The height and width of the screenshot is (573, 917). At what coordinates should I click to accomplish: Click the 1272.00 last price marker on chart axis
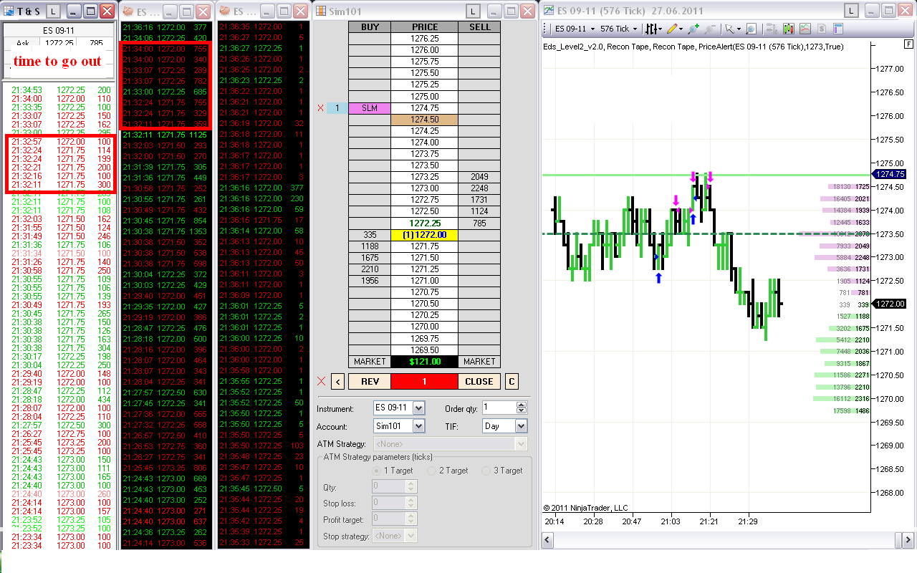(x=890, y=304)
